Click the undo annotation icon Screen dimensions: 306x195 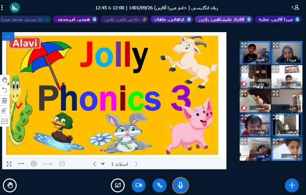(5, 90)
